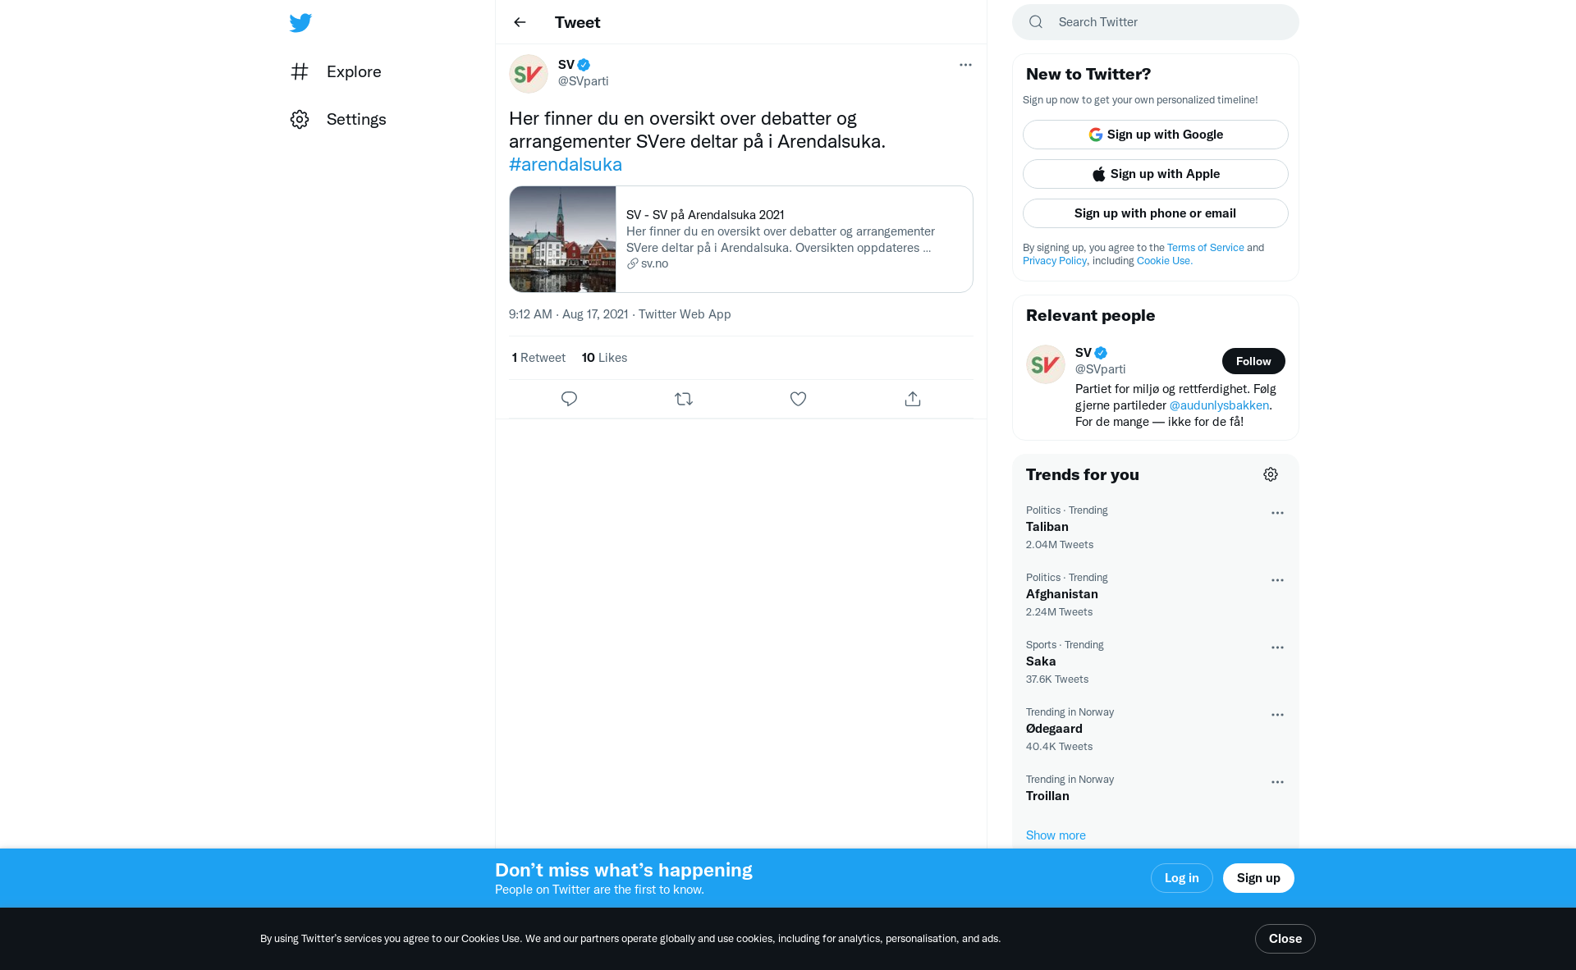Go back using the arrow icon
The width and height of the screenshot is (1576, 970).
(x=520, y=22)
